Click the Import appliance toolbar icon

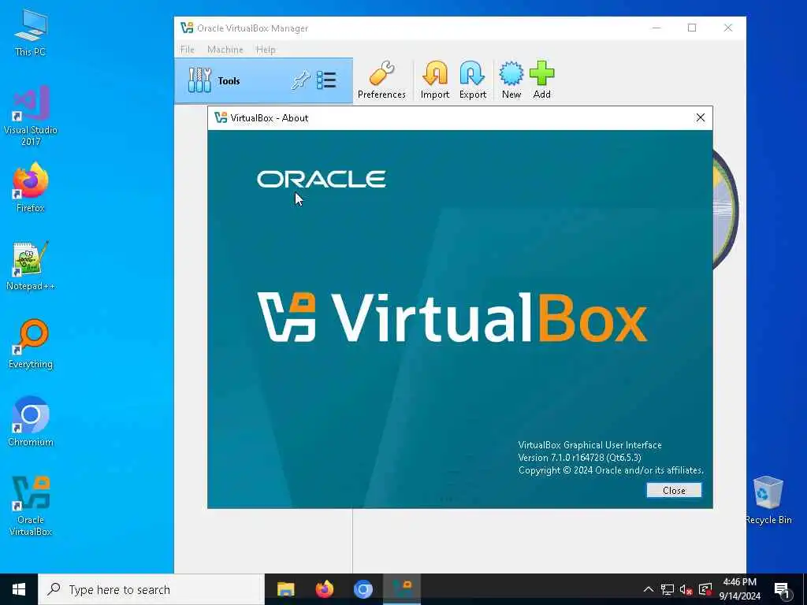[435, 80]
